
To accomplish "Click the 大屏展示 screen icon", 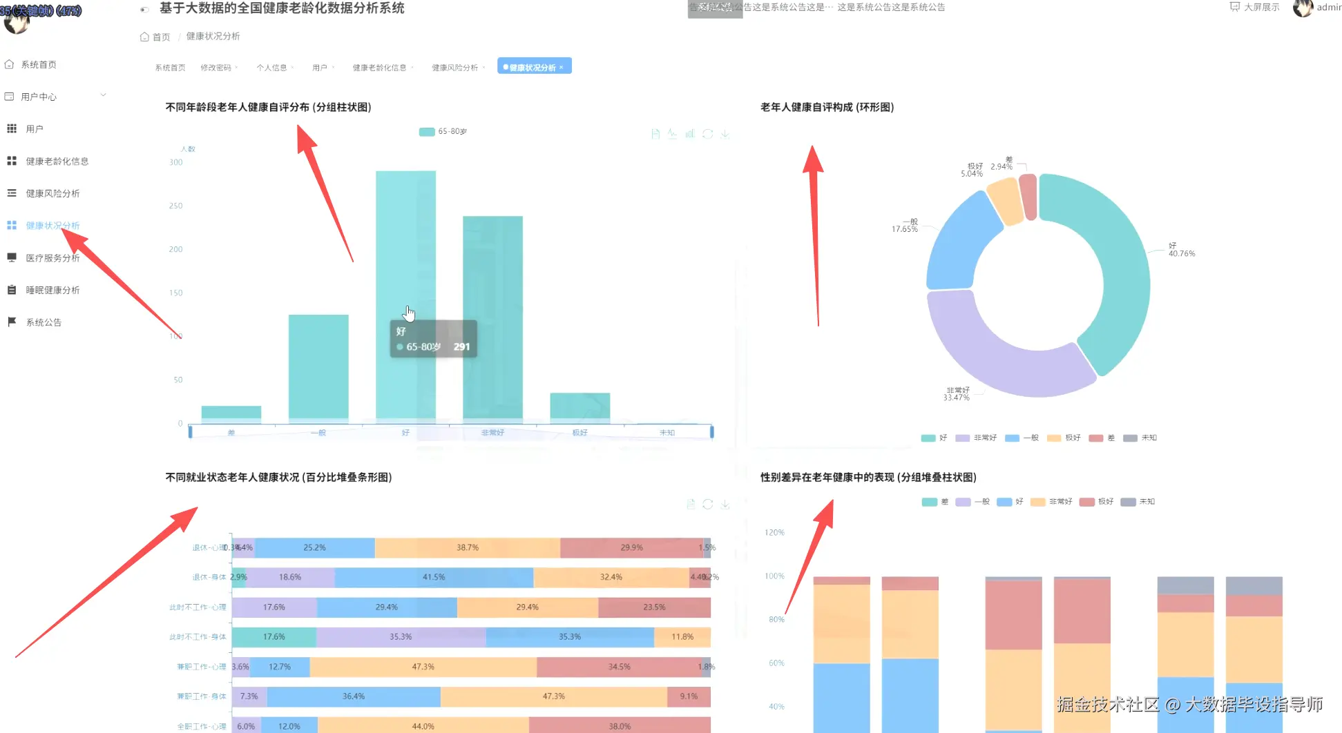I will point(1235,7).
